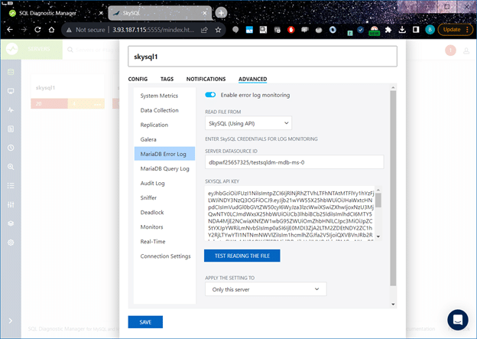Screen dimensions: 477x339
Task: Open browser Downloads icon
Action: pos(402,30)
